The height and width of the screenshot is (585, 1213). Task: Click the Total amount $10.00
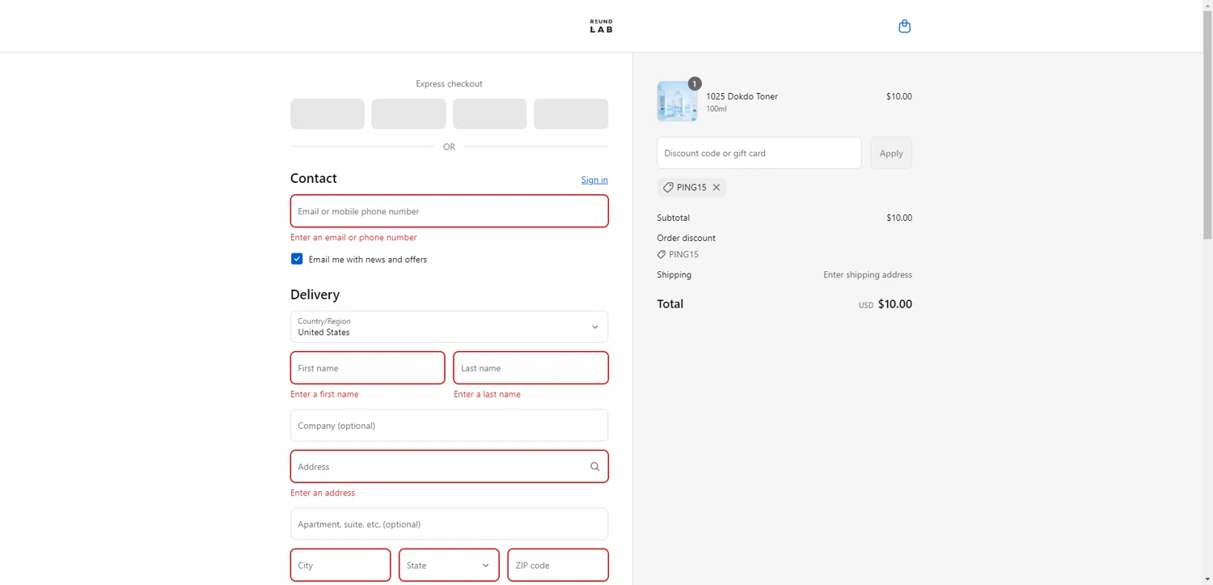[894, 304]
